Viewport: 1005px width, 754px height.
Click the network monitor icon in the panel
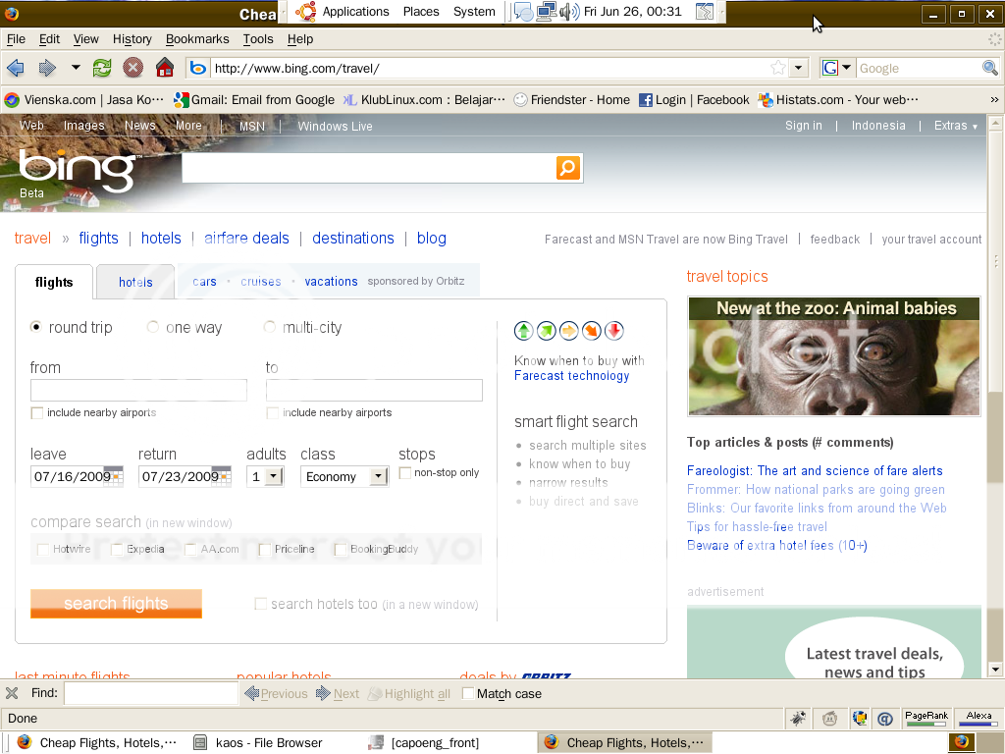point(547,12)
